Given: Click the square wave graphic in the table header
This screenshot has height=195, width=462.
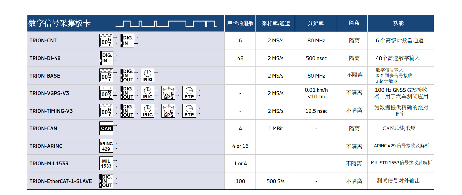Looking at the screenshot, I should coord(166,24).
